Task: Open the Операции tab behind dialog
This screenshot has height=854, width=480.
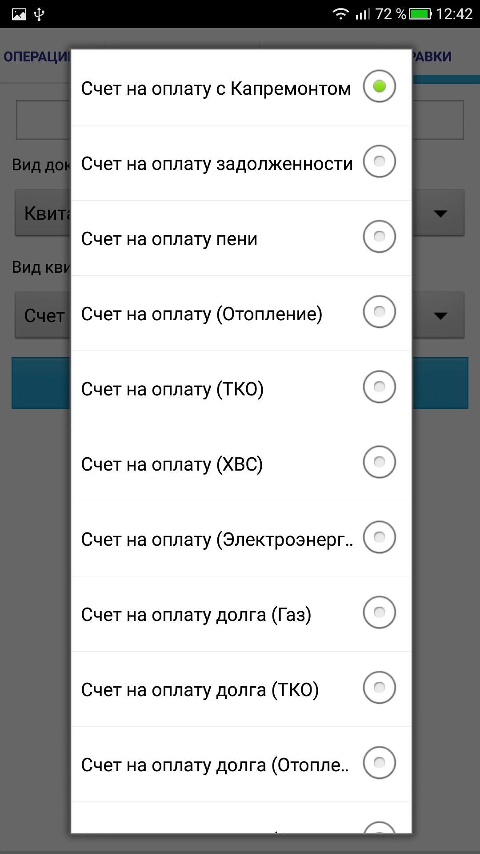Action: [36, 57]
